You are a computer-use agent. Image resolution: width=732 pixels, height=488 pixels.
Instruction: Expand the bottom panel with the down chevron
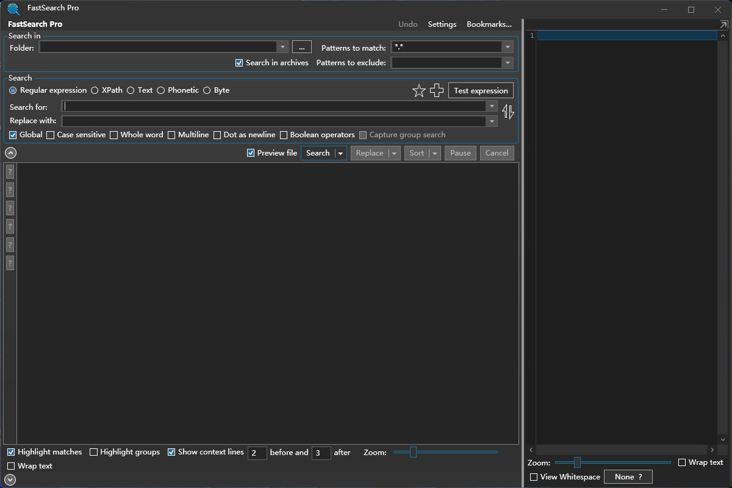point(10,480)
